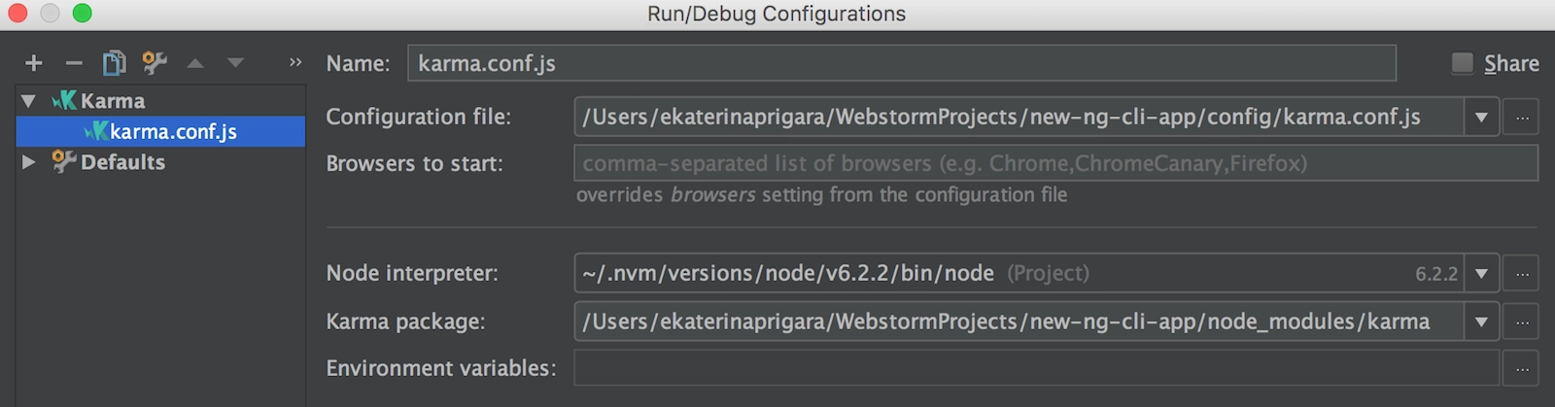This screenshot has height=407, width=1555.
Task: Click the Karma package path field
Action: point(1019,321)
